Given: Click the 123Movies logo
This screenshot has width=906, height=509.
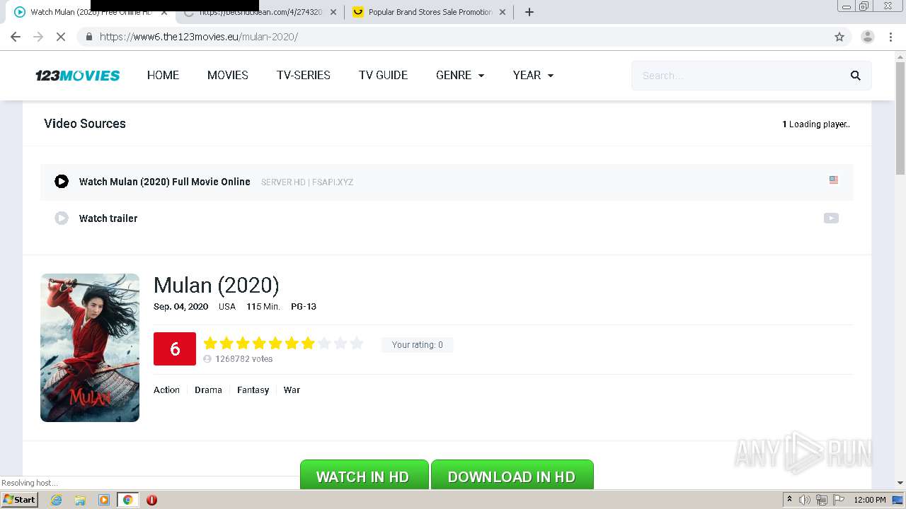Looking at the screenshot, I should point(78,76).
